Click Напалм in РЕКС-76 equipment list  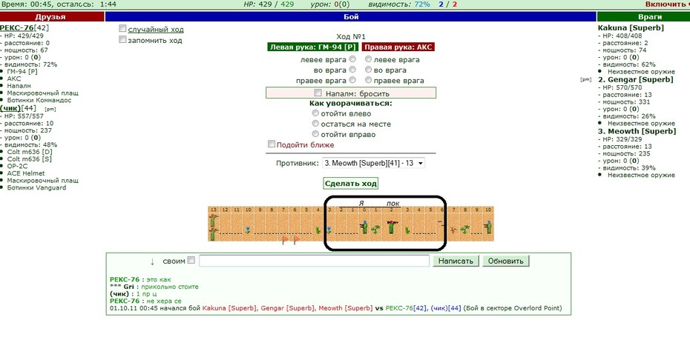tap(19, 86)
